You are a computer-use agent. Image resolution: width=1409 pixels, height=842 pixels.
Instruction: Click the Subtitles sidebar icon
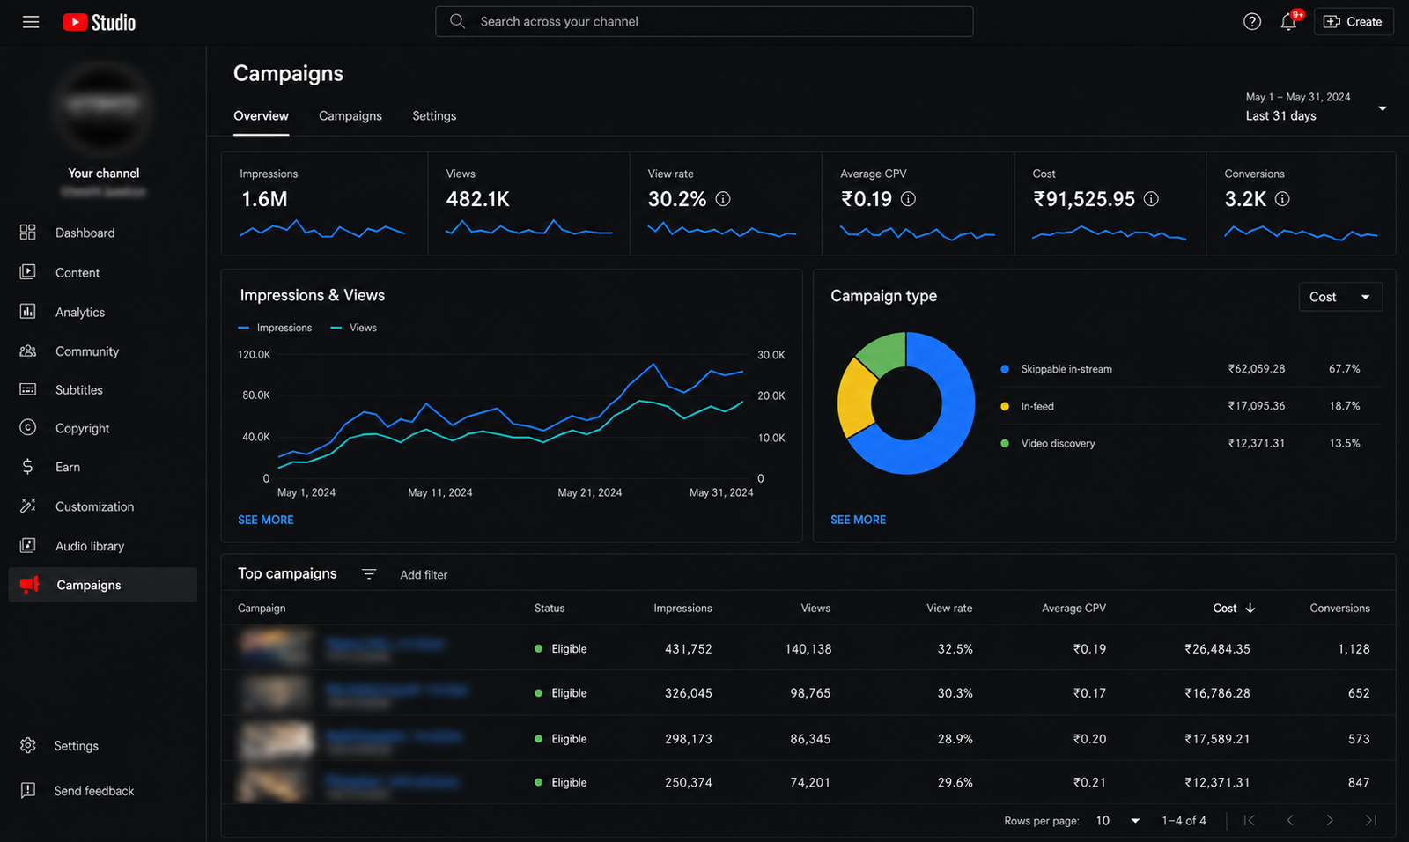point(28,389)
